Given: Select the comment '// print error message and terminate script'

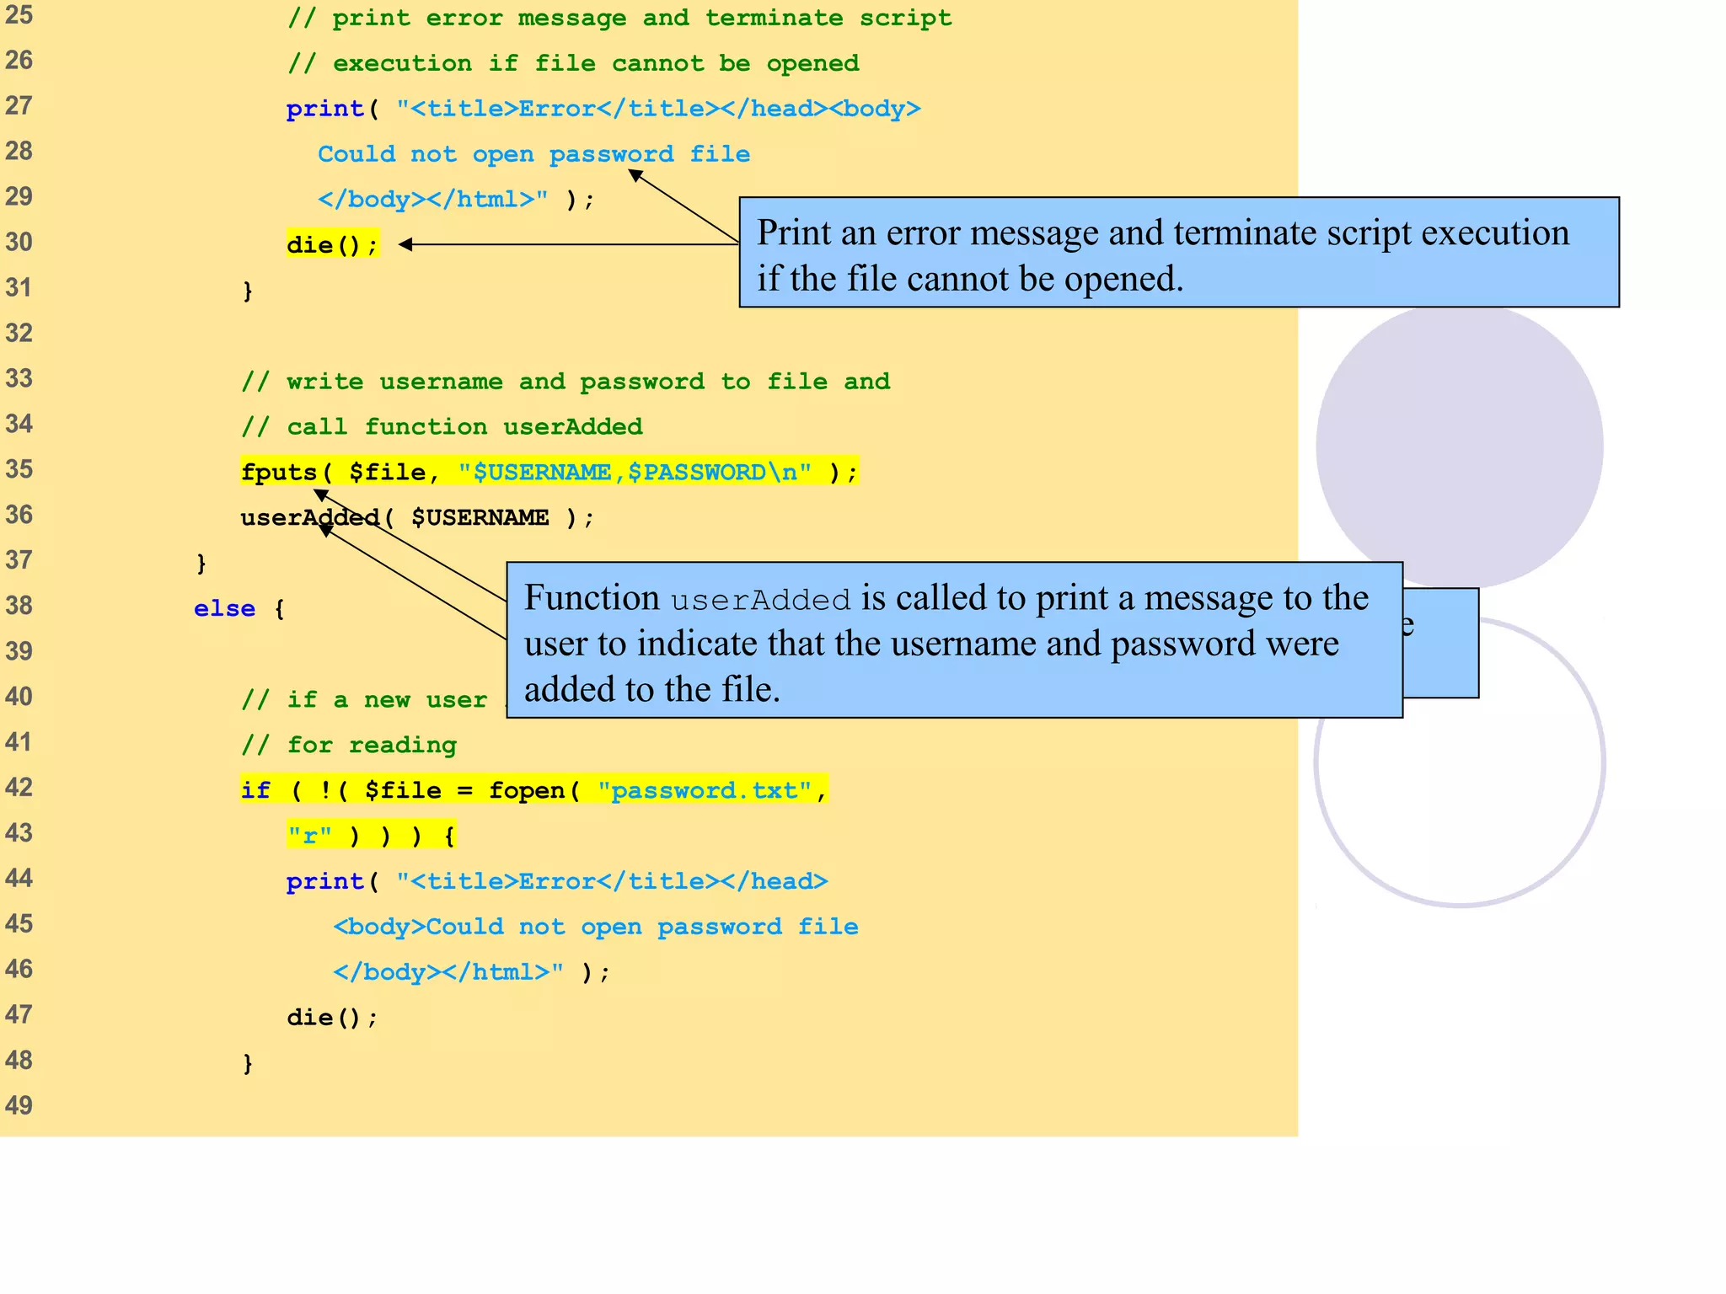Looking at the screenshot, I should pyautogui.click(x=619, y=18).
